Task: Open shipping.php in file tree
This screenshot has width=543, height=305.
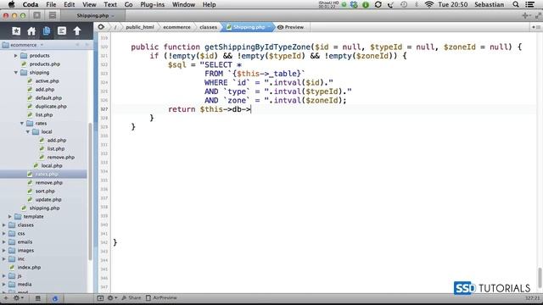Action: point(44,208)
